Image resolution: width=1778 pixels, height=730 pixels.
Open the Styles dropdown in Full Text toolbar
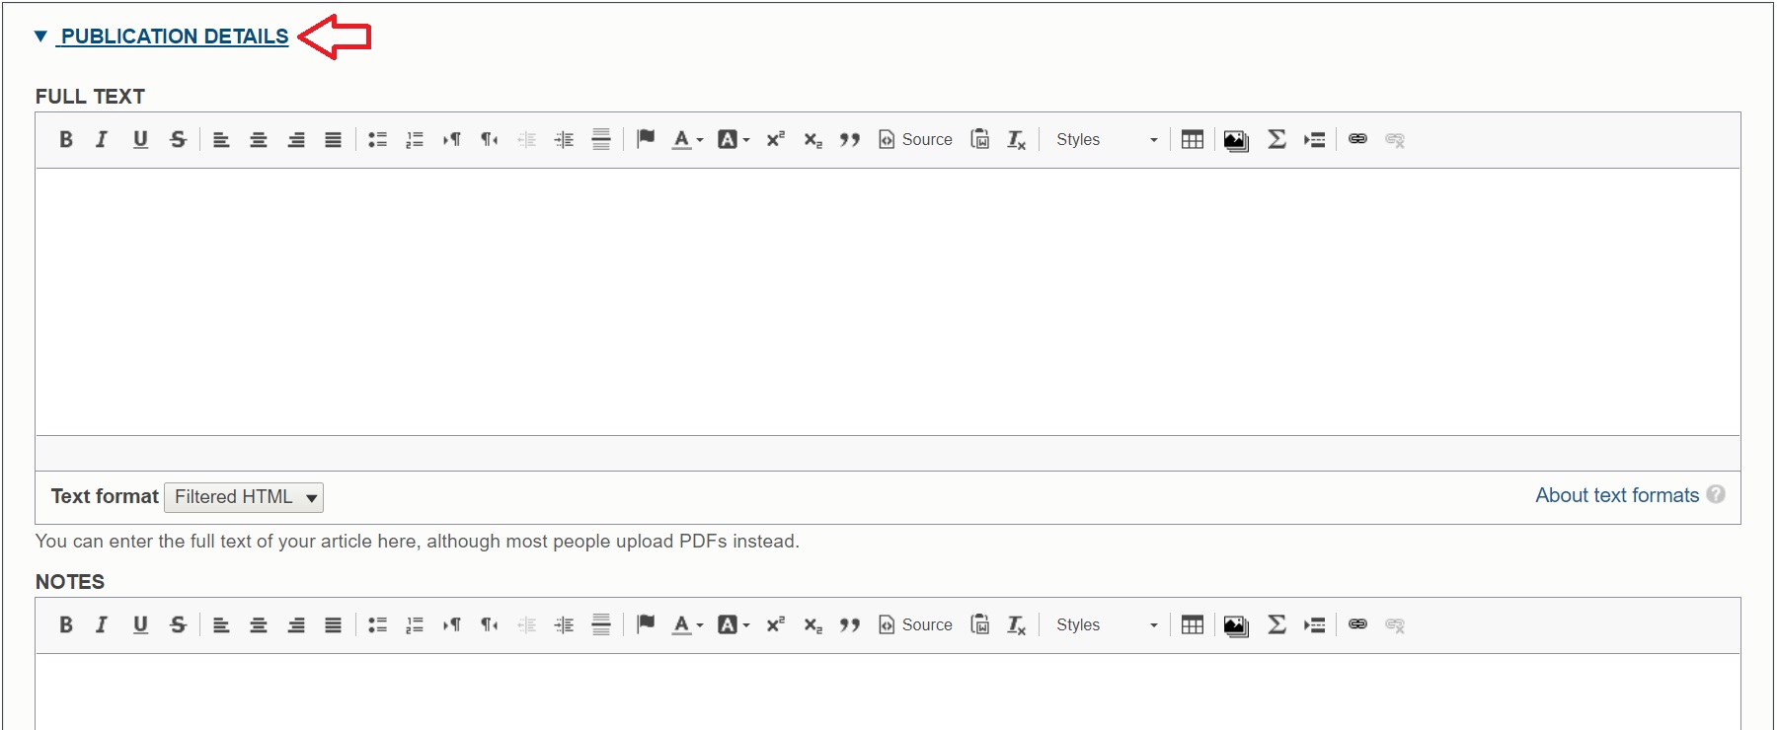pyautogui.click(x=1106, y=140)
